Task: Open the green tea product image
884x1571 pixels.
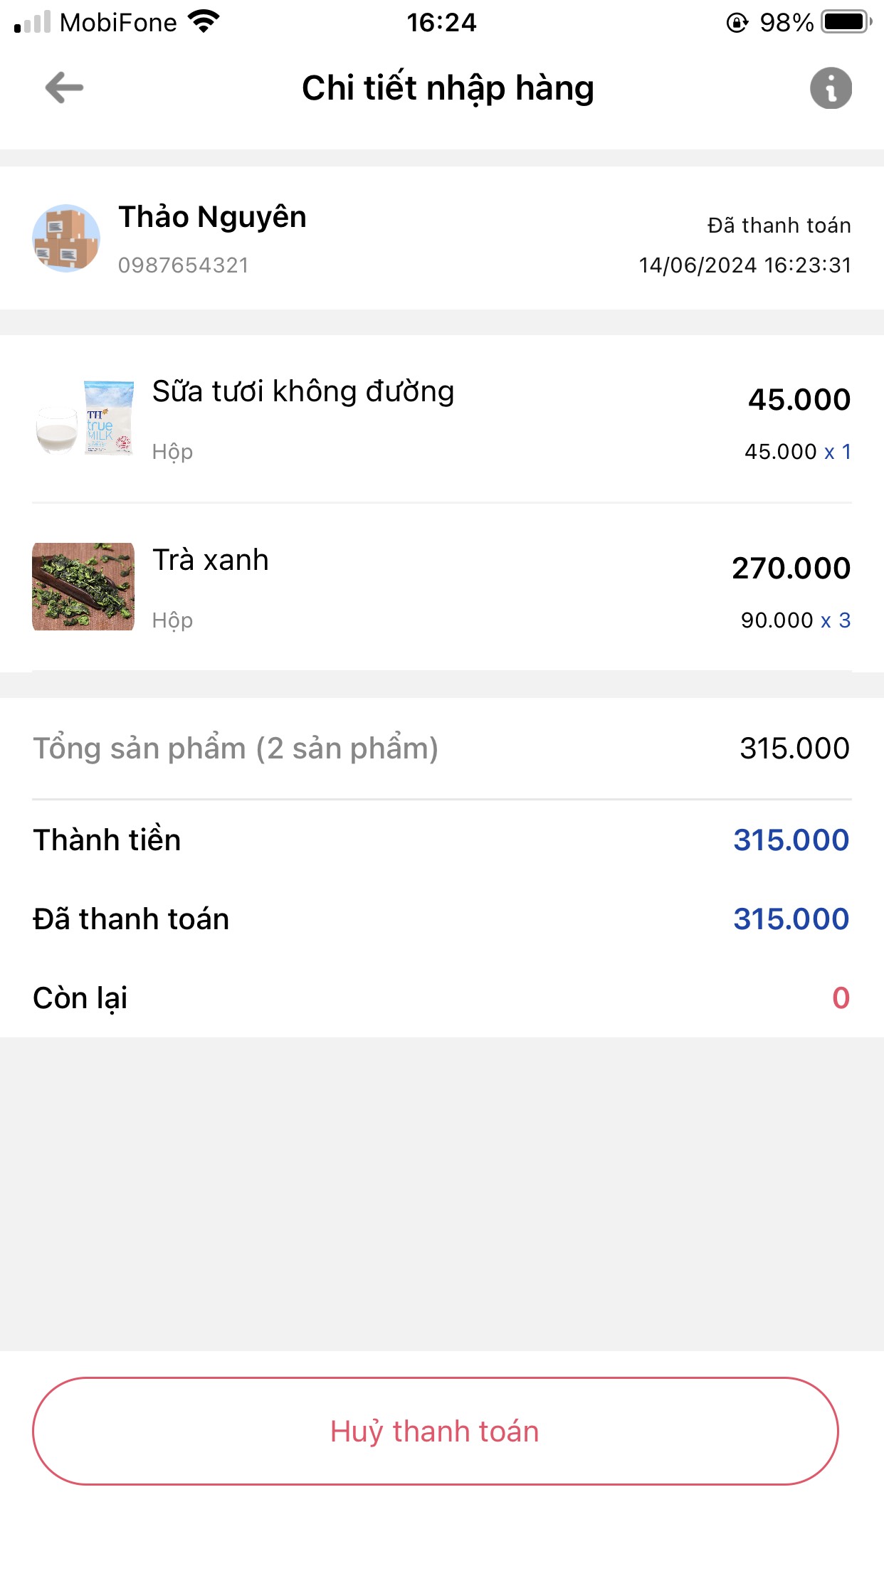Action: tap(83, 586)
